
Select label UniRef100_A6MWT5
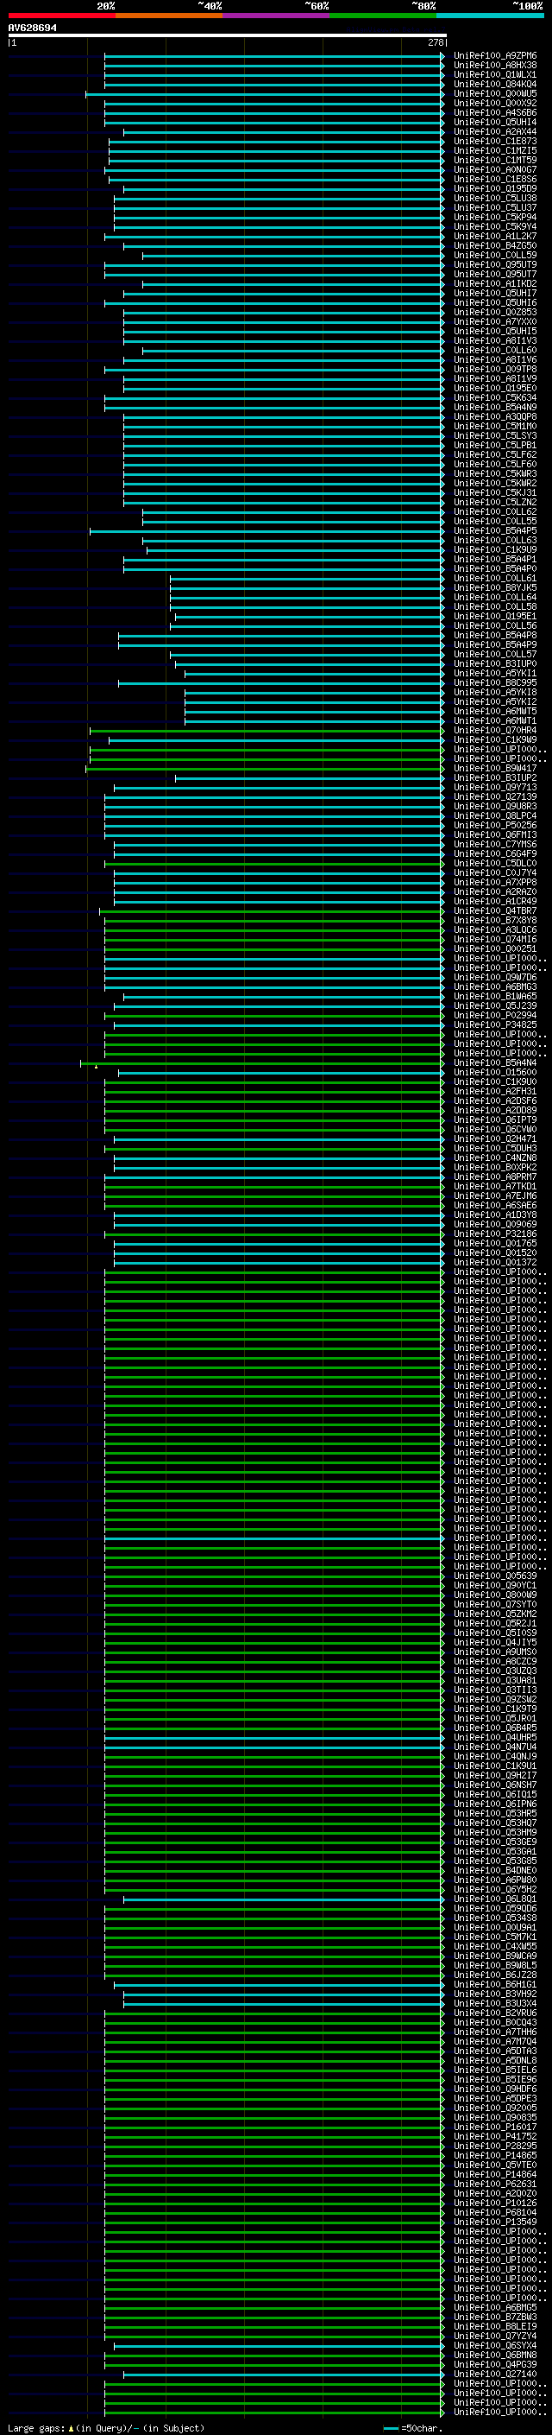click(495, 711)
